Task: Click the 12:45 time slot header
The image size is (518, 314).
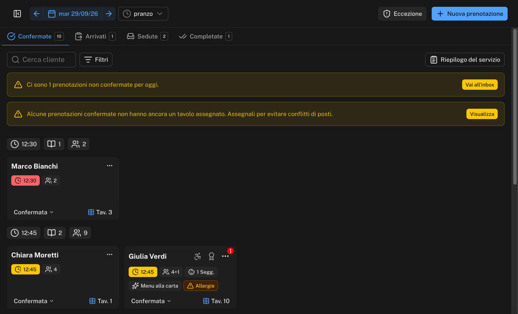Action: click(23, 233)
